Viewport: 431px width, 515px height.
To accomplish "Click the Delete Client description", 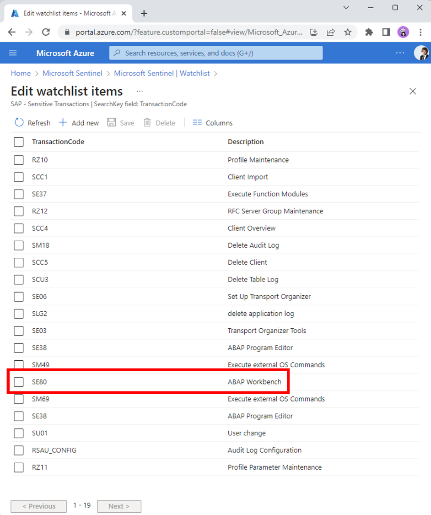I will coord(247,262).
